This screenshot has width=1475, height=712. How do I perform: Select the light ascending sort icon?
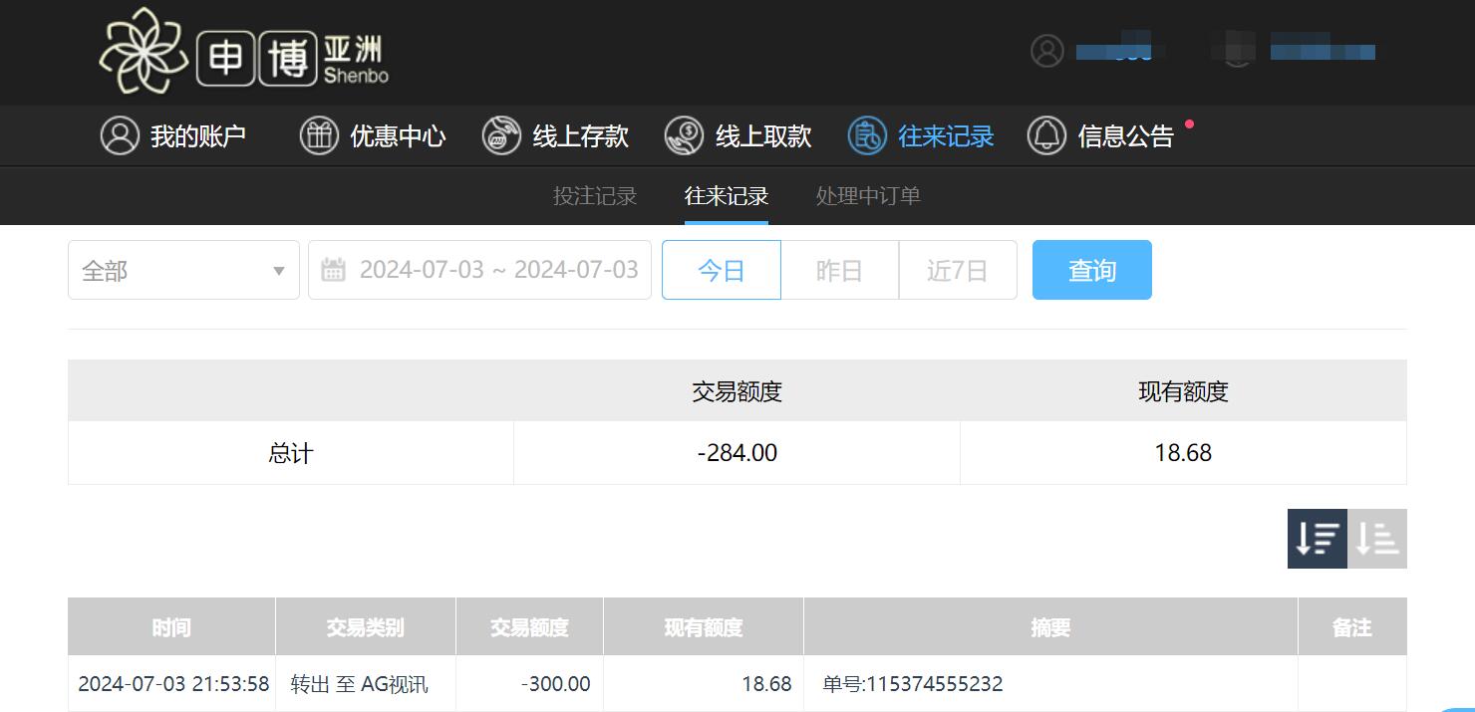1377,538
